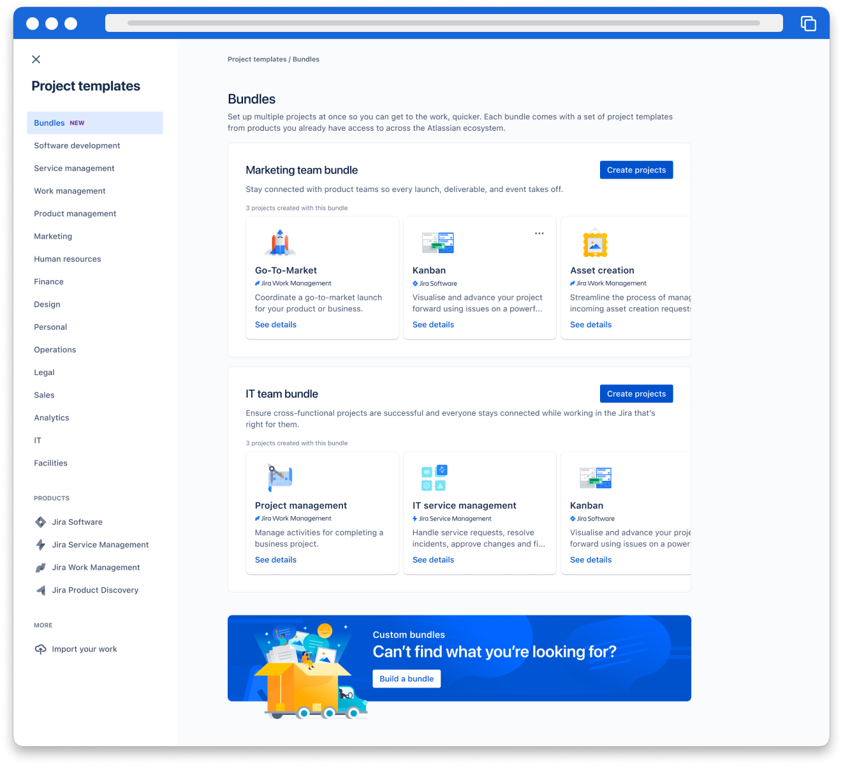Click the IT team bundle heading
Image resolution: width=843 pixels, height=766 pixels.
point(282,394)
